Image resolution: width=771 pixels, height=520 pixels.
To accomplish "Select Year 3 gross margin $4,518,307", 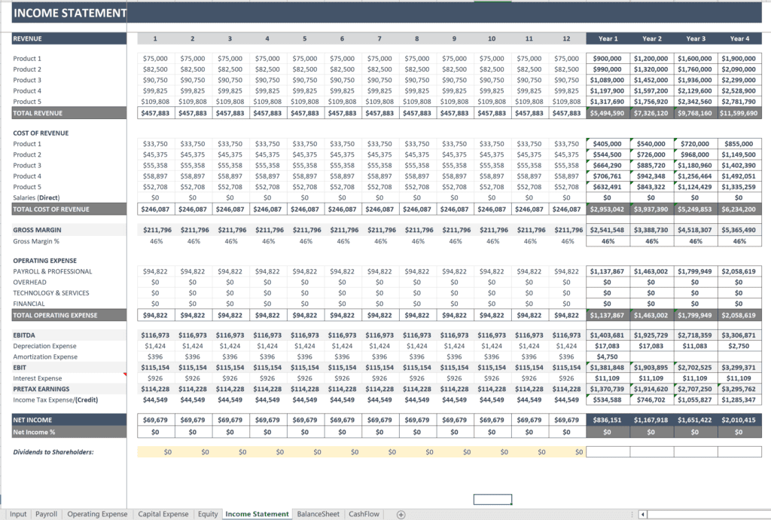I will pyautogui.click(x=696, y=230).
